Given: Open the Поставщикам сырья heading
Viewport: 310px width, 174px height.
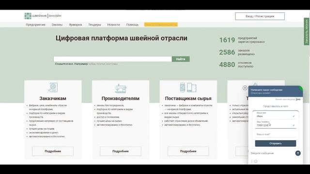Looking at the screenshot, I should [x=188, y=98].
